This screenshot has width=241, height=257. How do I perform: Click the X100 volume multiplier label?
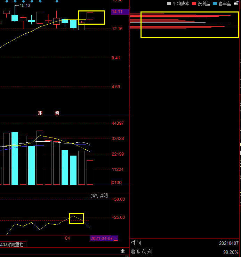tap(117, 182)
